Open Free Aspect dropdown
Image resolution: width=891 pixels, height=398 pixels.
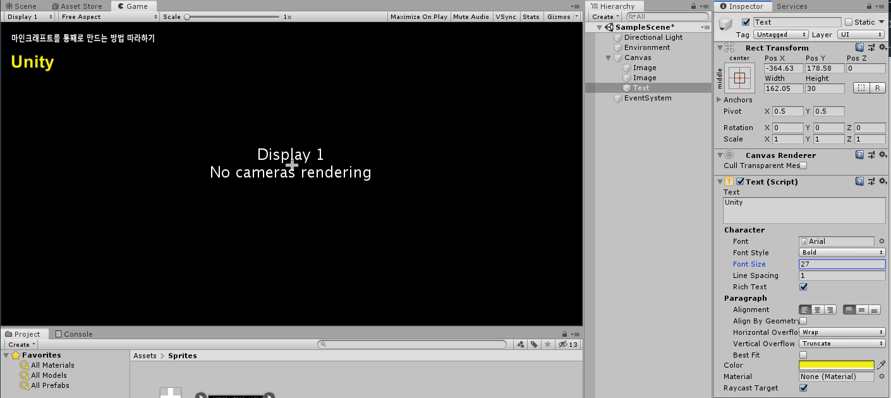(x=109, y=17)
